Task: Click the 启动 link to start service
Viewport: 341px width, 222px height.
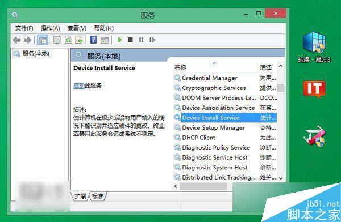Action: [79, 86]
